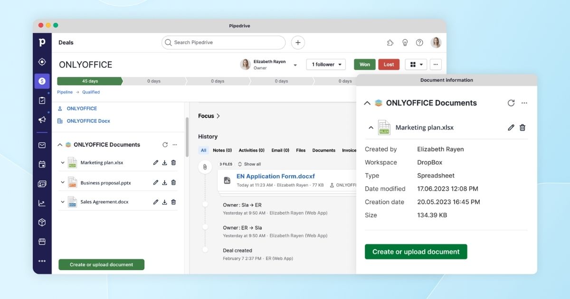Expand the Focus section
Viewport: 570px width, 299px height.
tap(209, 116)
